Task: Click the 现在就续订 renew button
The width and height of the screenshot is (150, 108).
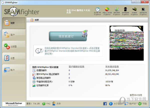Action: [68, 36]
